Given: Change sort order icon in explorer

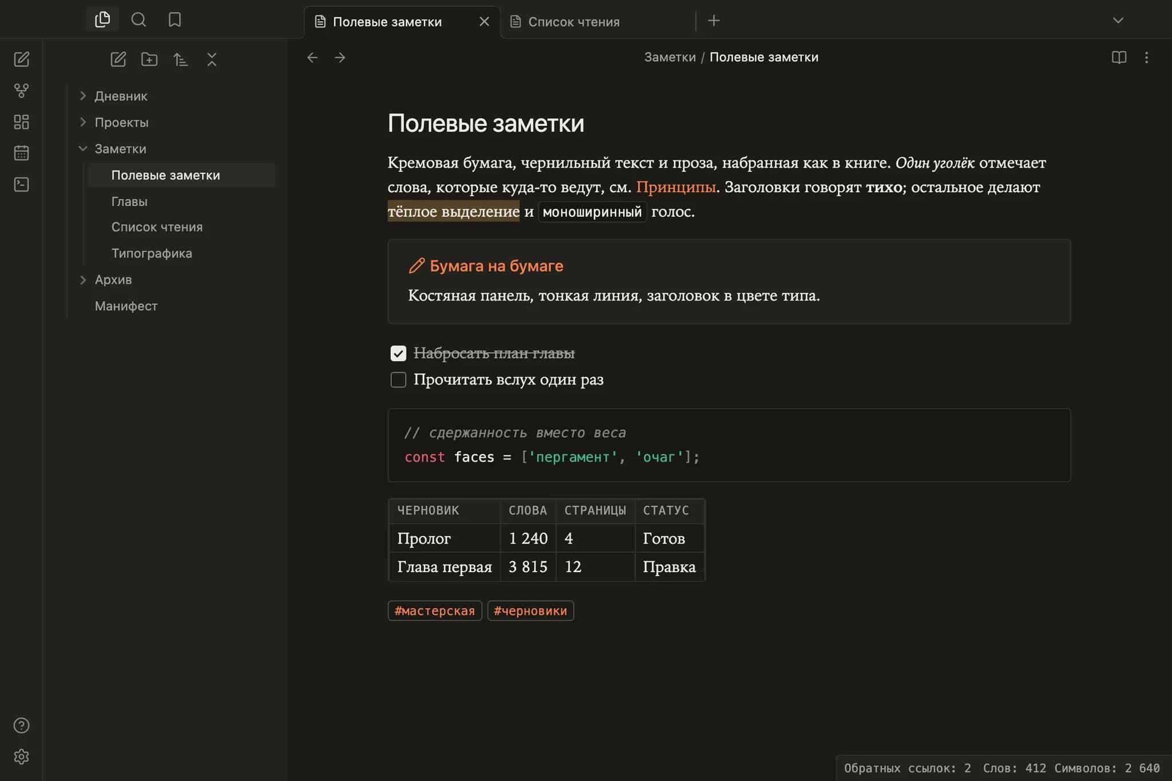Looking at the screenshot, I should (x=180, y=59).
